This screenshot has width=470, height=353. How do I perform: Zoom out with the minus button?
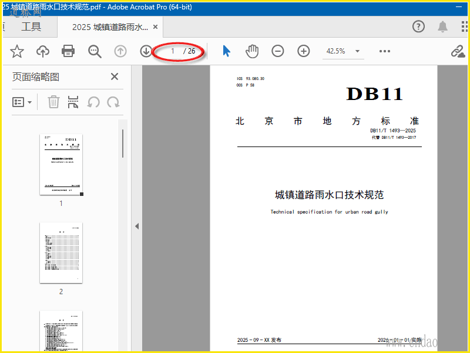click(277, 51)
